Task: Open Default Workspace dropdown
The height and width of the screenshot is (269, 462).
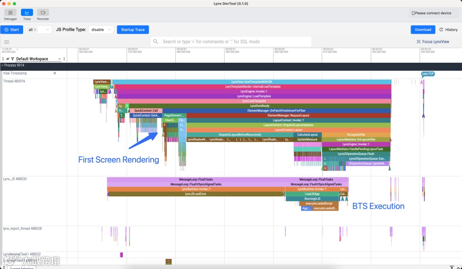Action: coord(38,59)
